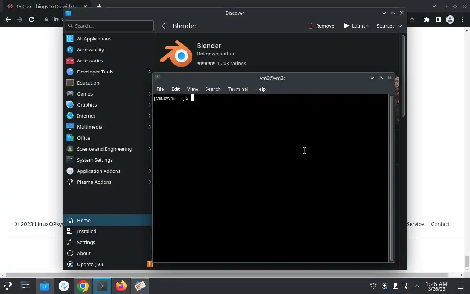Open the terminal View menu
The width and height of the screenshot is (470, 294).
[192, 89]
